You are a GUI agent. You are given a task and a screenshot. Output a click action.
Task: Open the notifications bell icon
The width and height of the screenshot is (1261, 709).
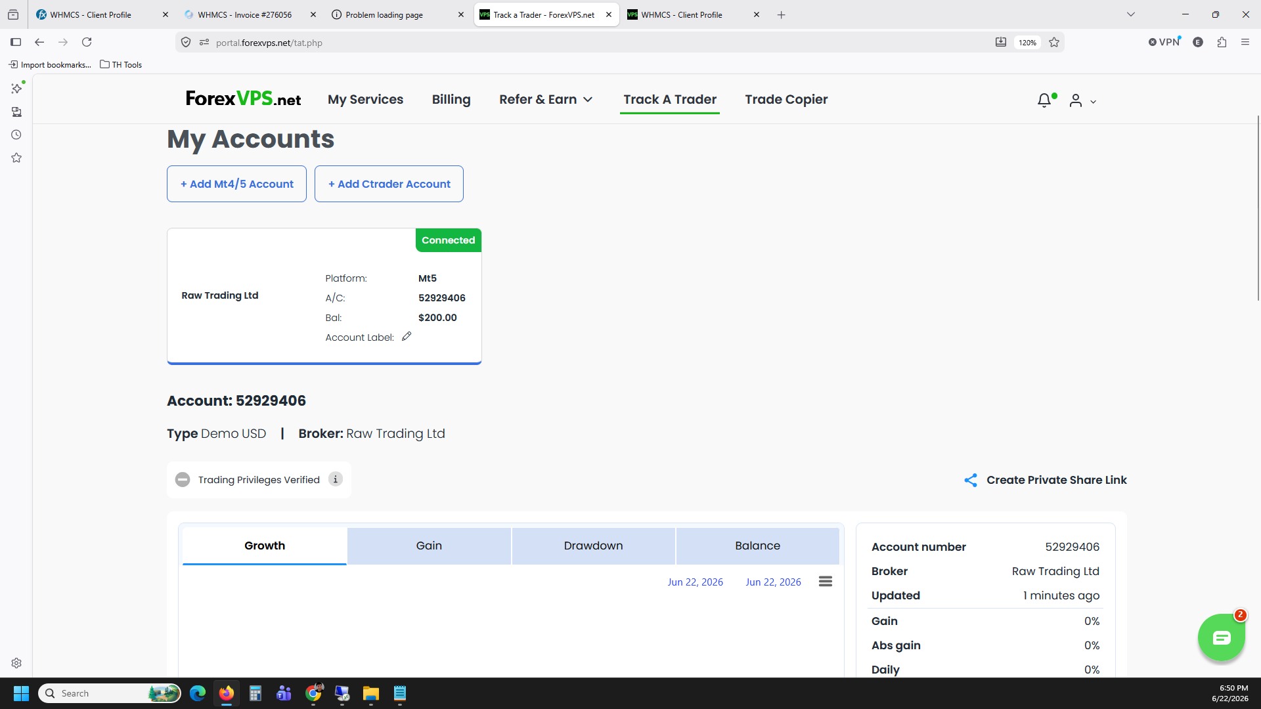point(1044,100)
